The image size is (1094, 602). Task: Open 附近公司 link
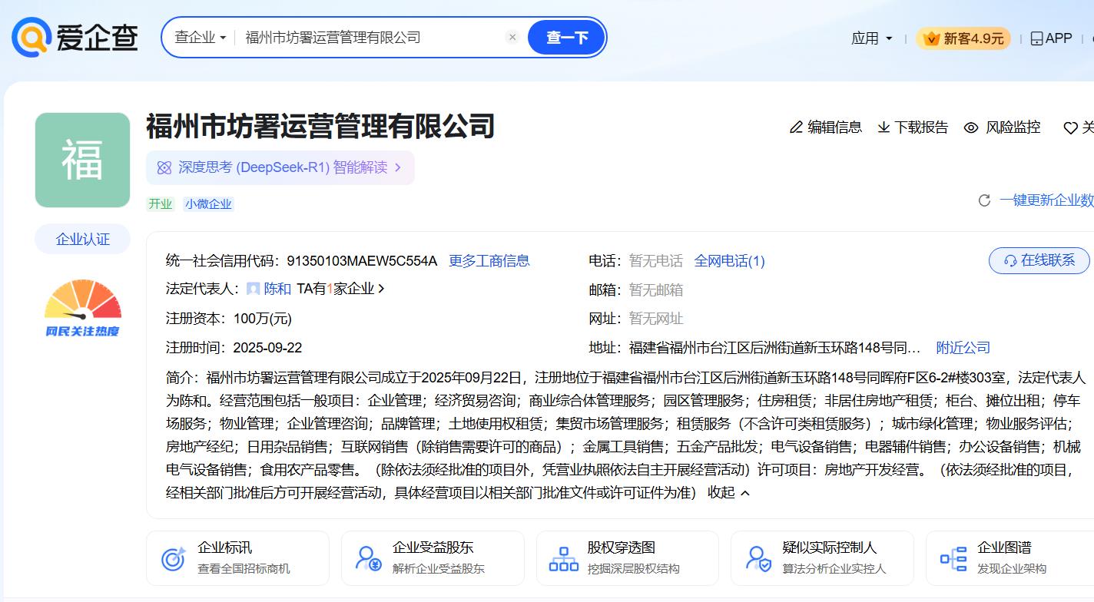coord(963,348)
